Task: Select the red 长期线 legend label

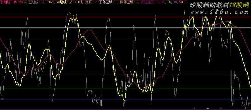Action: click(x=4, y=2)
